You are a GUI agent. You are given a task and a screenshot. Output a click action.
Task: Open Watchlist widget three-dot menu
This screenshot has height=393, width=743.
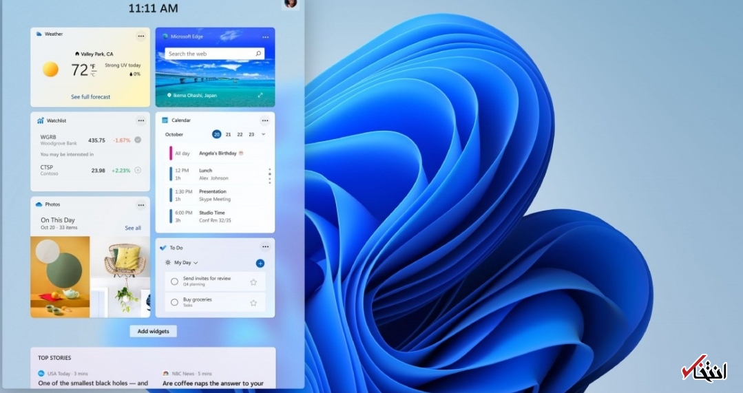tap(140, 120)
